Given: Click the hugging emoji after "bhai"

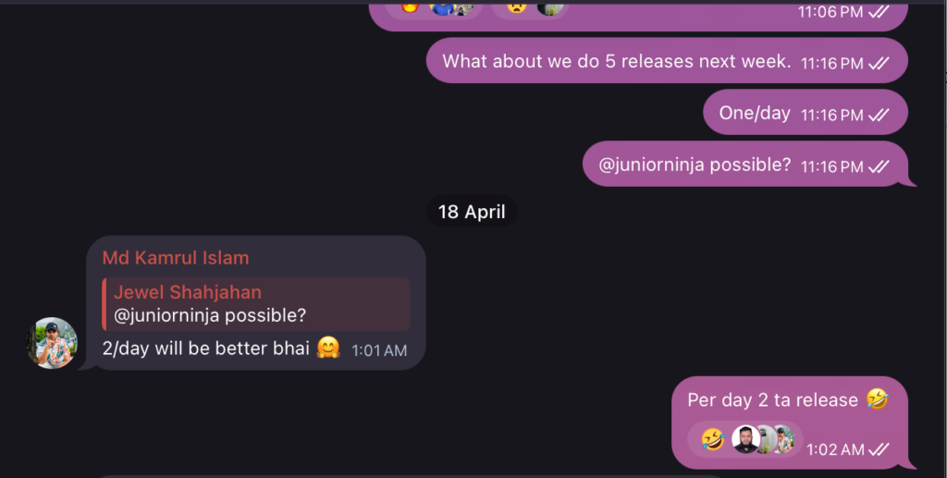Looking at the screenshot, I should (x=328, y=349).
